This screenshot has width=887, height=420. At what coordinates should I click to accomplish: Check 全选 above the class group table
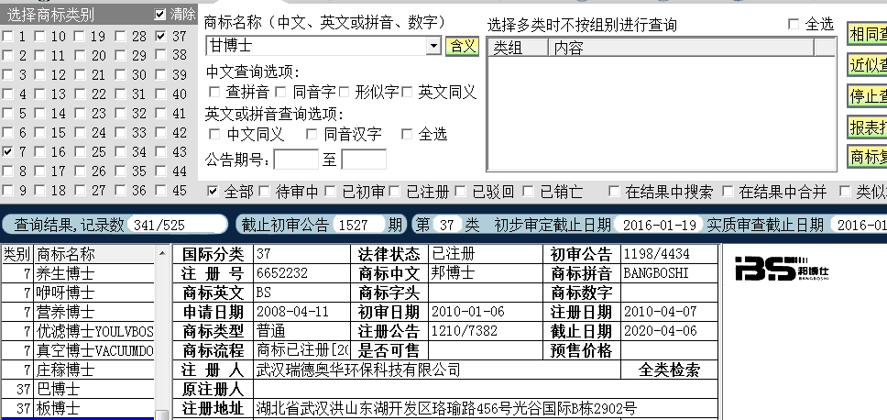click(794, 24)
